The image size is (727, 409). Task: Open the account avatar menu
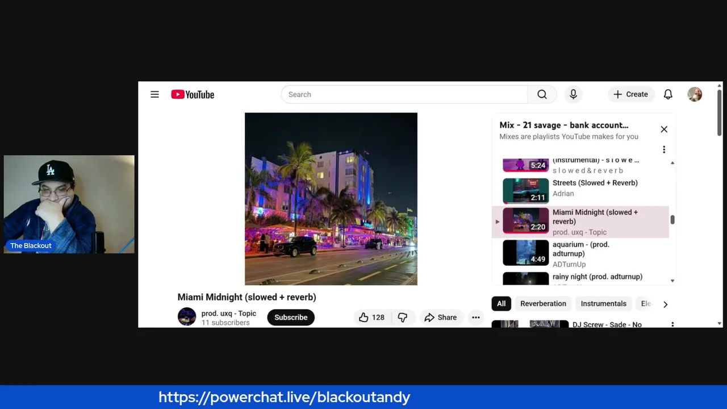(x=695, y=94)
